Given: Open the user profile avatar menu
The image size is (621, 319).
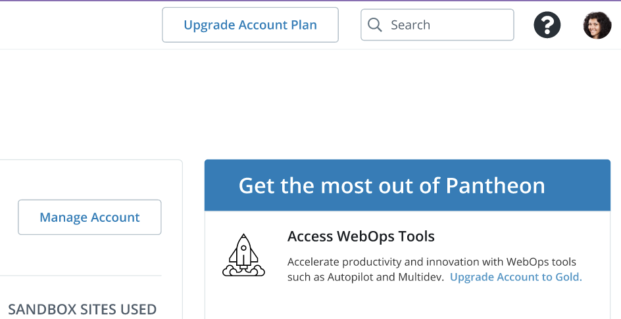Looking at the screenshot, I should pyautogui.click(x=597, y=25).
